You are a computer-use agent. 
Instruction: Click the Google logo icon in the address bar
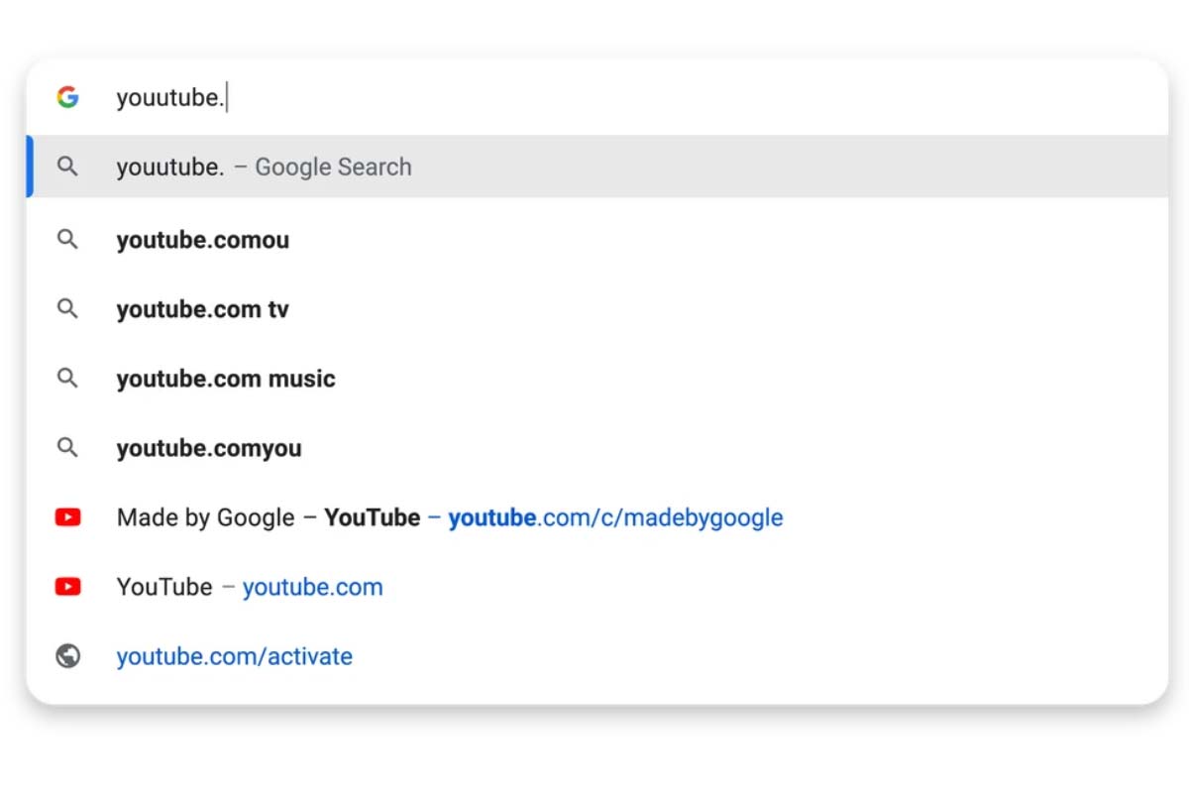67,97
